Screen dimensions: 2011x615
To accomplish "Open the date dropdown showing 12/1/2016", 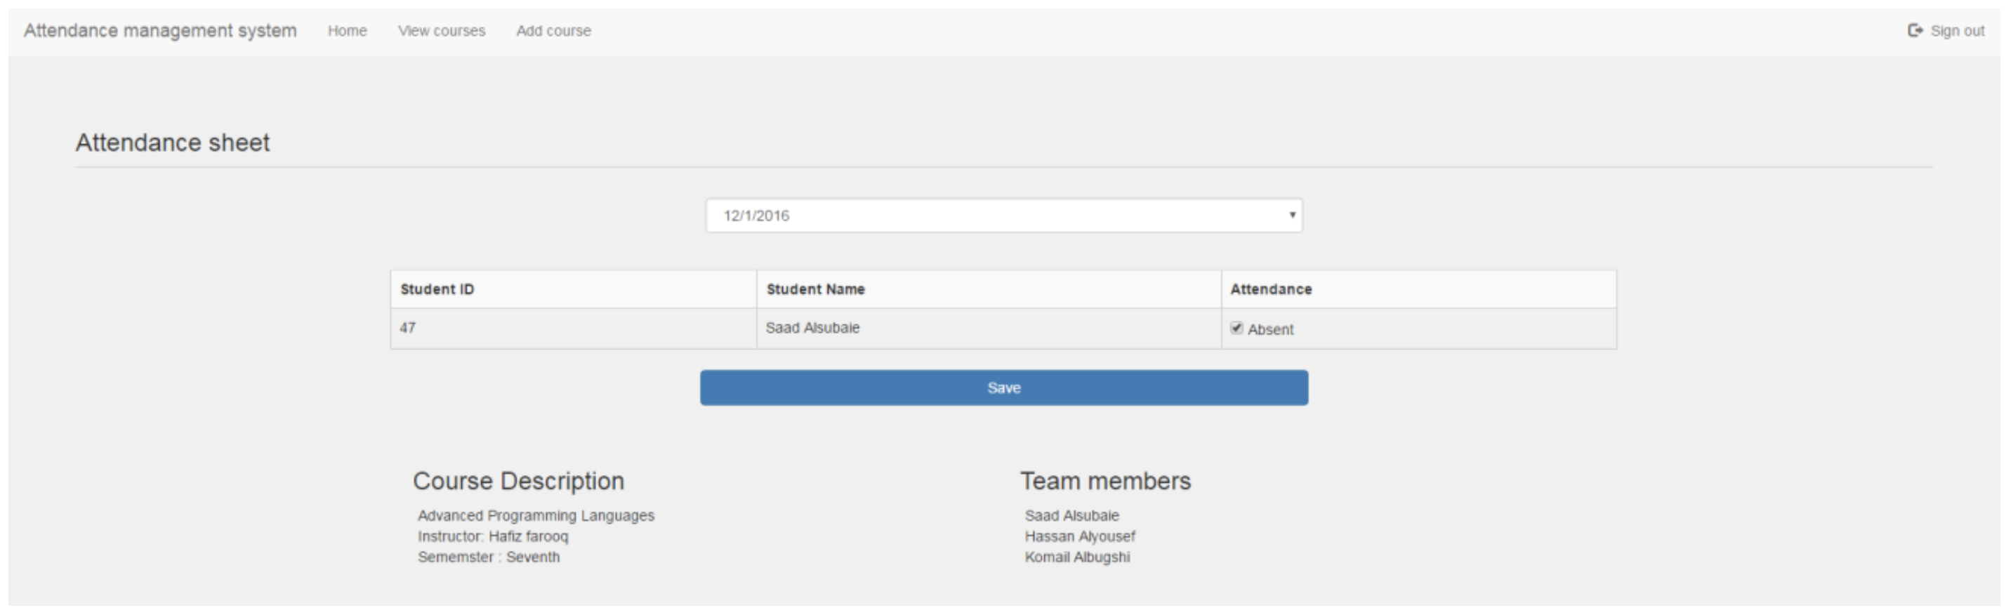I will 1004,216.
